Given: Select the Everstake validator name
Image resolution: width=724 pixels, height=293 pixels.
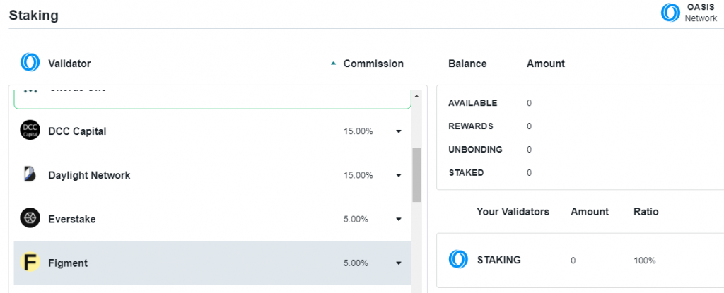Looking at the screenshot, I should tap(72, 219).
